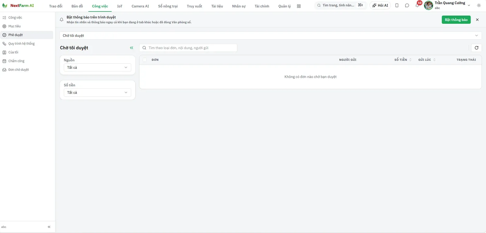
Task: Switch to the Tài chính tab
Action: click(262, 6)
